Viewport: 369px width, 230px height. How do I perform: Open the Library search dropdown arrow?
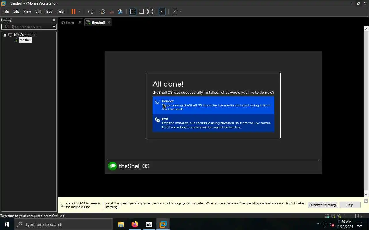(54, 26)
